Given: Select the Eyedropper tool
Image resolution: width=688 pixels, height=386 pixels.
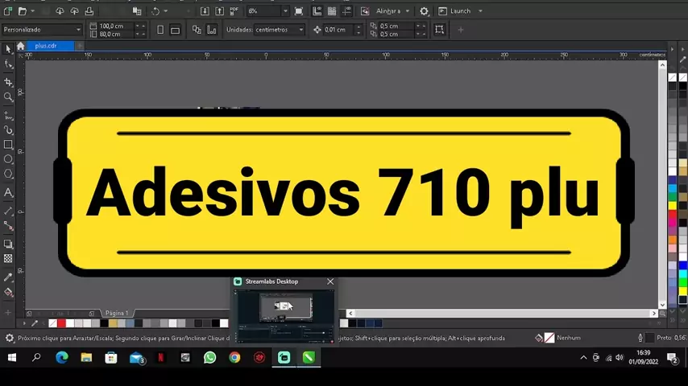Looking at the screenshot, I should (8, 277).
